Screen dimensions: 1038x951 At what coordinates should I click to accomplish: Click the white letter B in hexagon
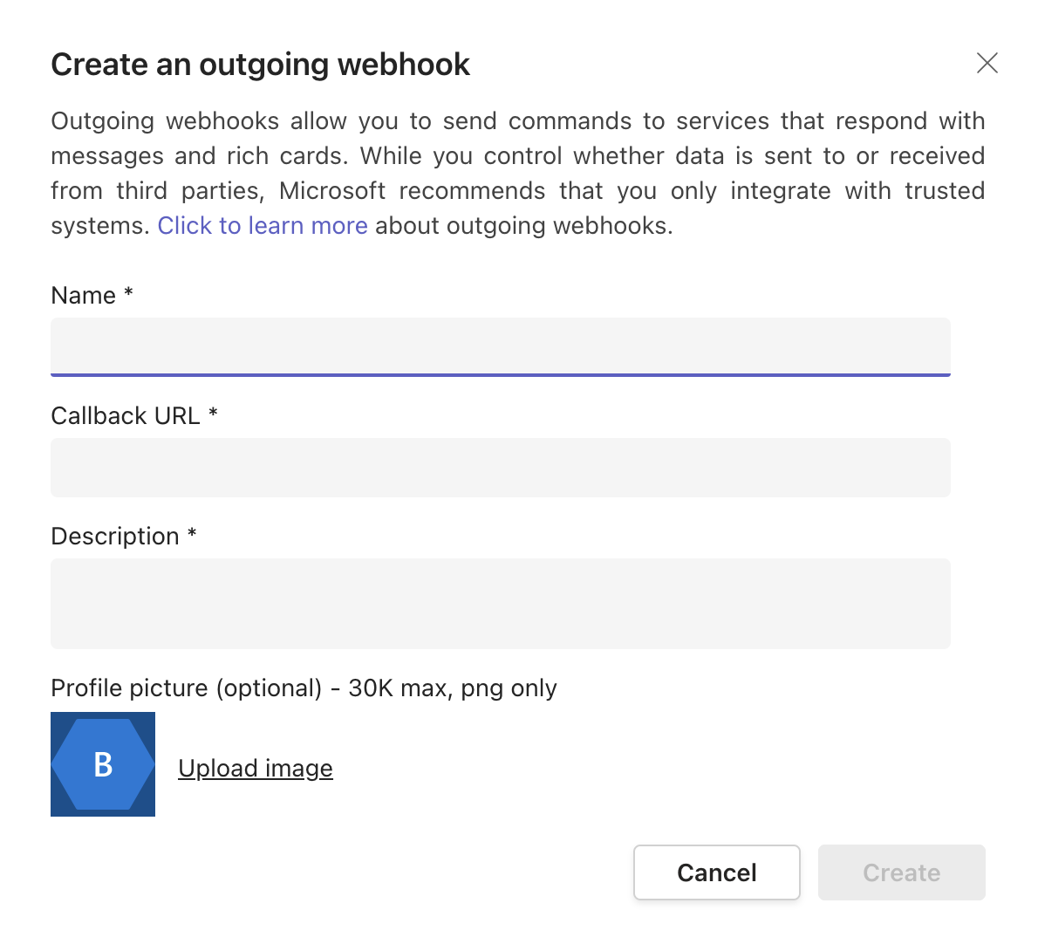103,765
